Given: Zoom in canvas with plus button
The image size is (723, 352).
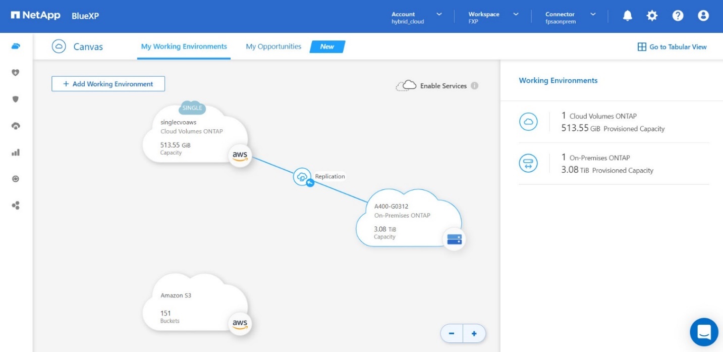Looking at the screenshot, I should point(474,334).
